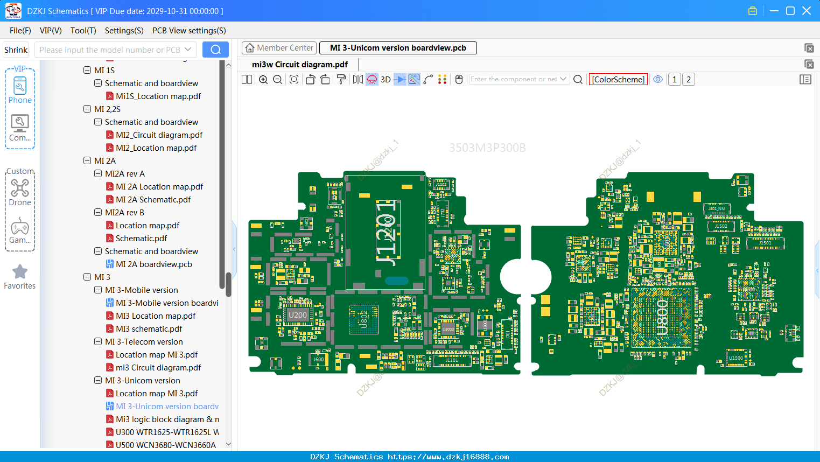
Task: Click the tree panel vertical scrollbar
Action: click(x=228, y=284)
